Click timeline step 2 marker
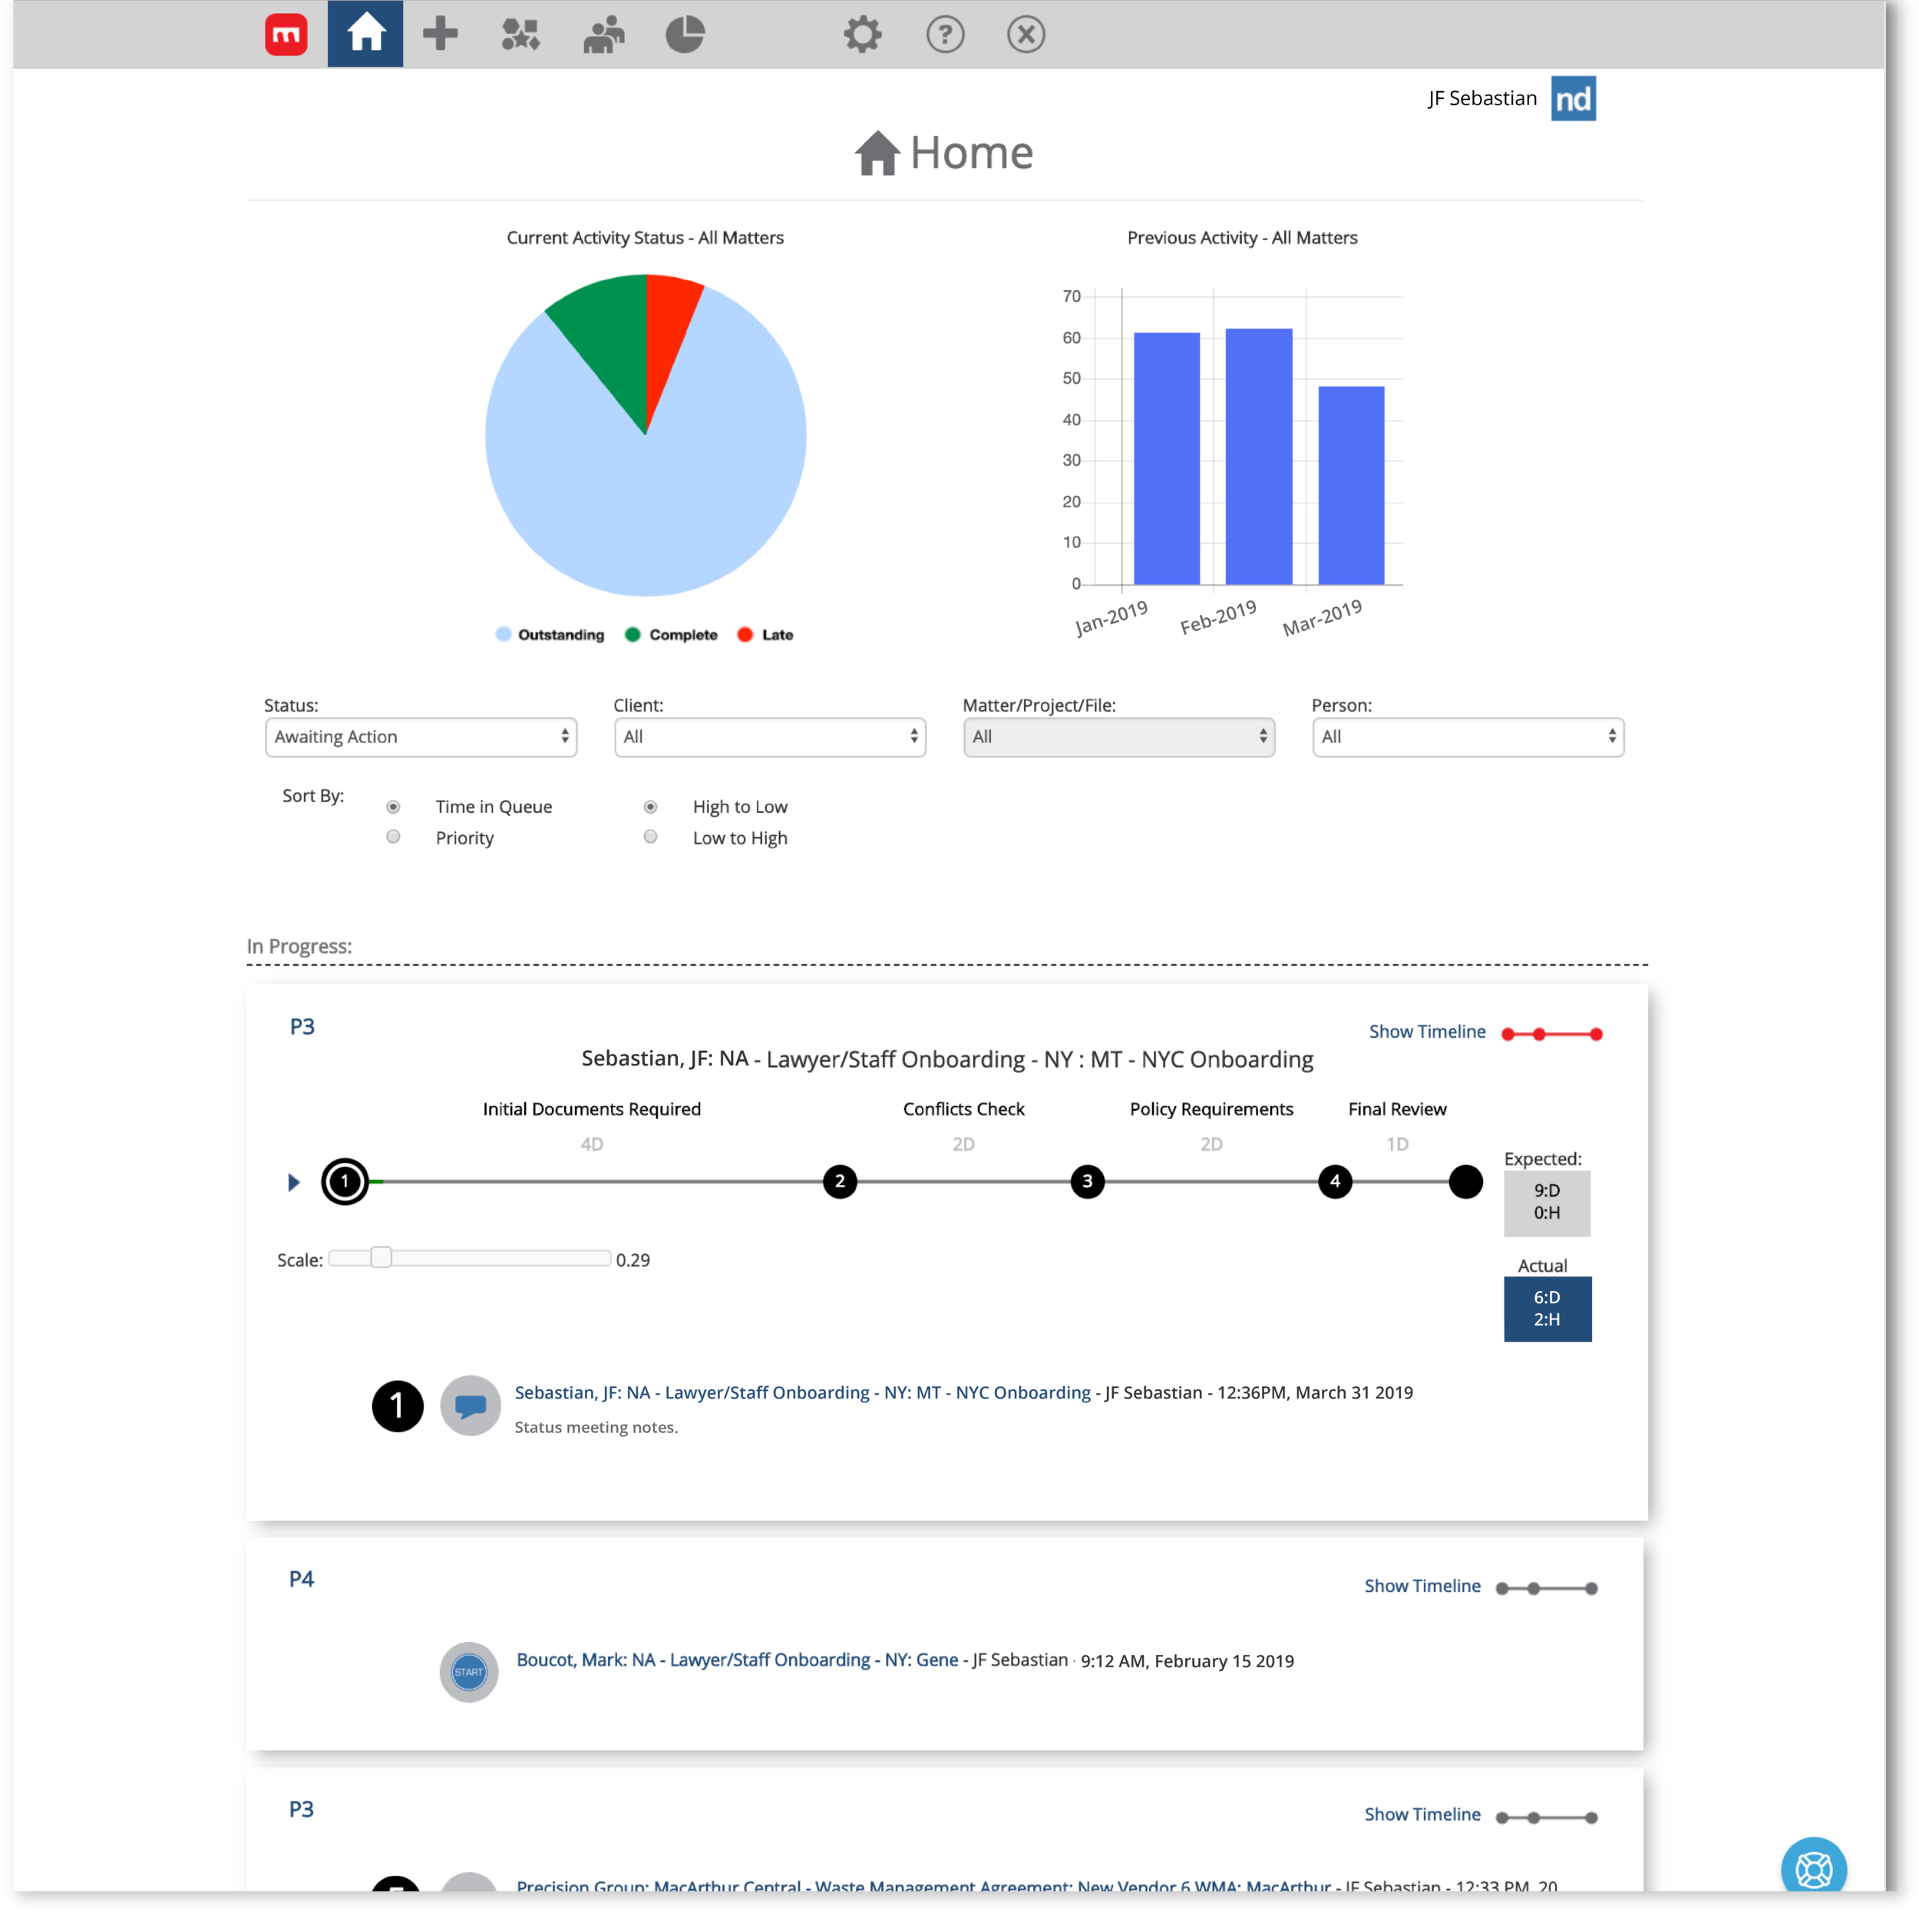The image size is (1919, 1932). (x=839, y=1181)
